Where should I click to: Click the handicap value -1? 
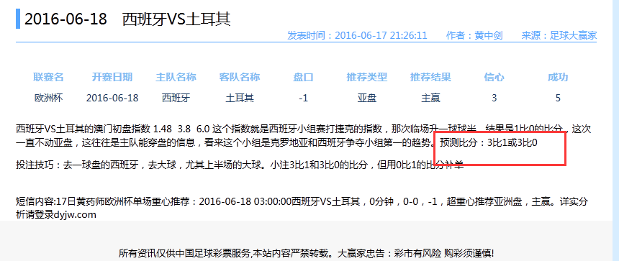303,98
